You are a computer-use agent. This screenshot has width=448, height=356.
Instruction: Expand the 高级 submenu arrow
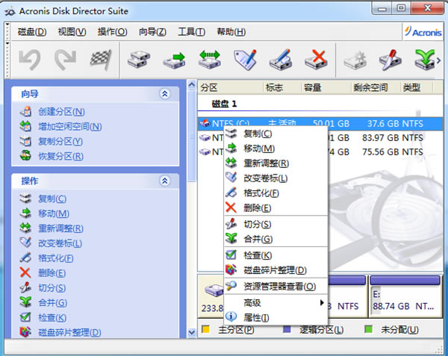pos(323,302)
